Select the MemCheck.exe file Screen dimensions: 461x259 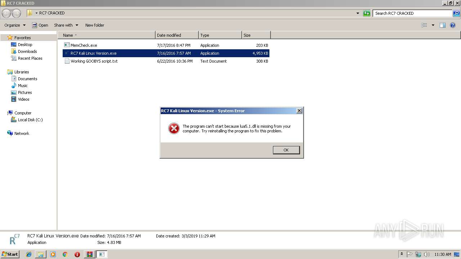pyautogui.click(x=166, y=45)
